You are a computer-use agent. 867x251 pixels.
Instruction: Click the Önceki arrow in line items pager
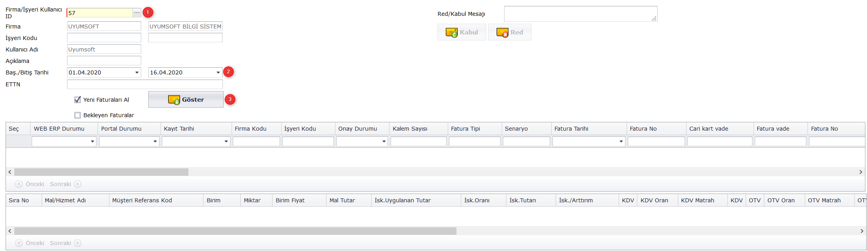tap(19, 243)
